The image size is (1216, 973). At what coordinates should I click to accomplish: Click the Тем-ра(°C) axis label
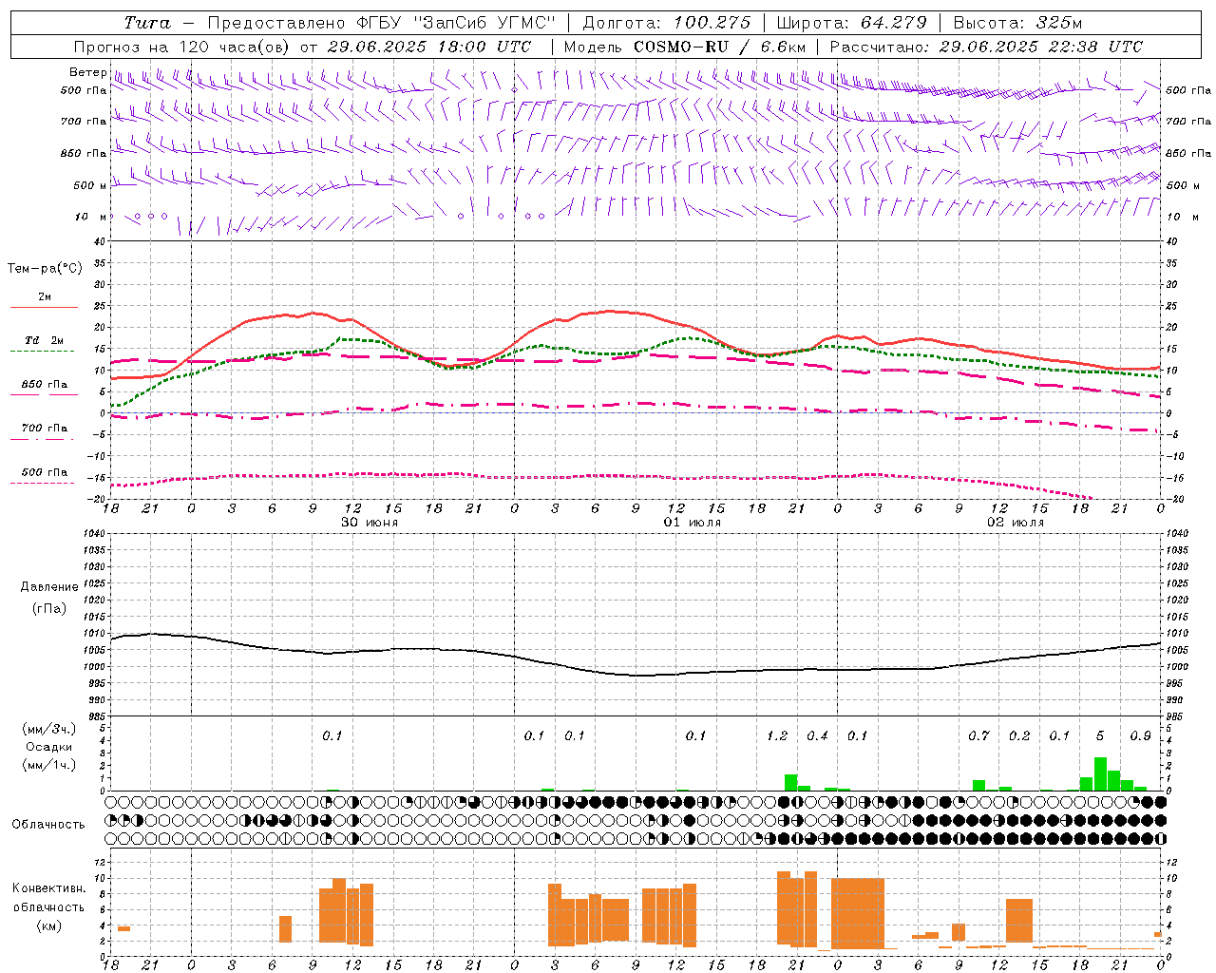coord(45,269)
